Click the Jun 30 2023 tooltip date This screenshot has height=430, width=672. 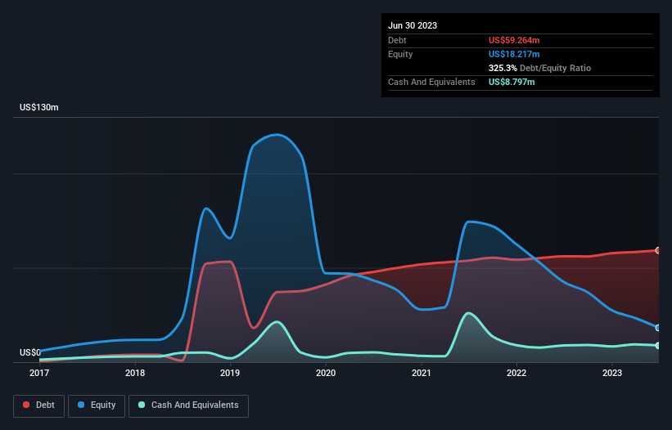[413, 25]
